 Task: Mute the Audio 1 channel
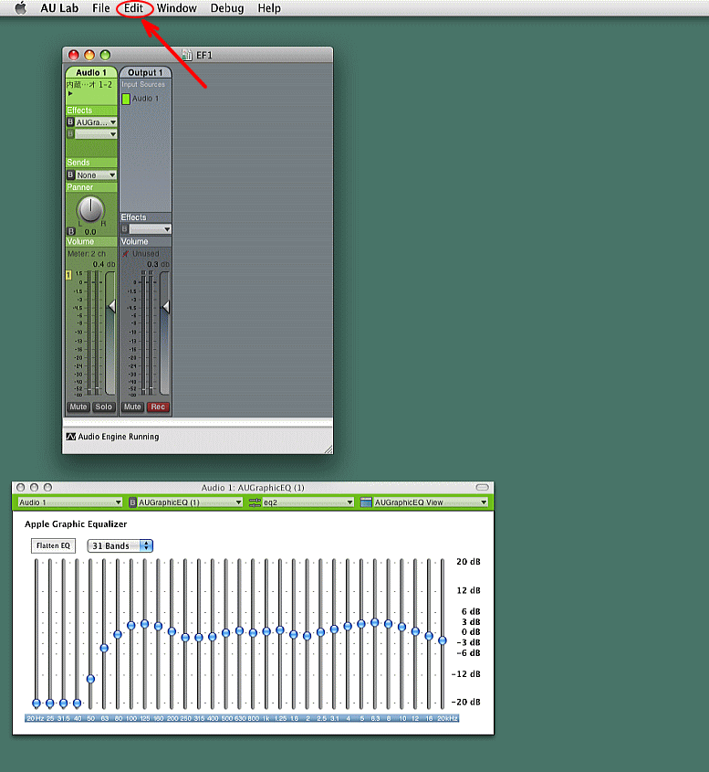point(78,407)
